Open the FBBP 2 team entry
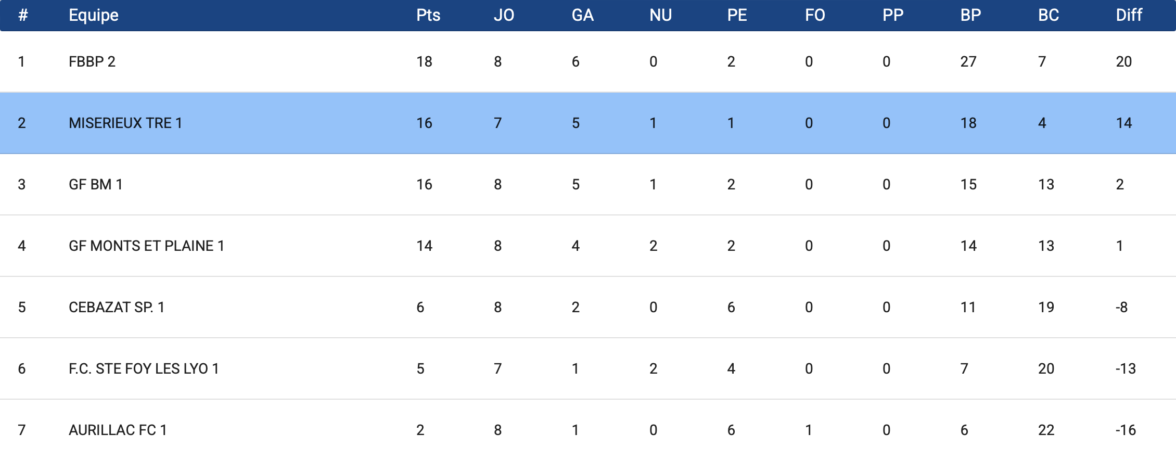The height and width of the screenshot is (459, 1176). [x=92, y=62]
